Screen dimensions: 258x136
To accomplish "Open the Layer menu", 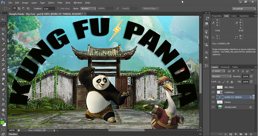I will pos(34,3).
